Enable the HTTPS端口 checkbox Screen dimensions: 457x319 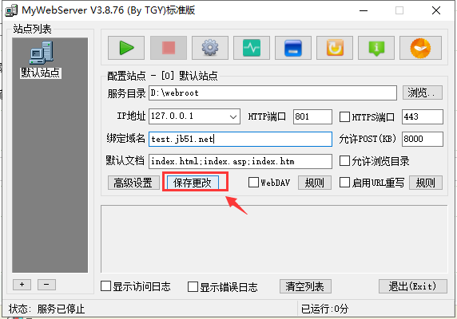[x=344, y=117]
